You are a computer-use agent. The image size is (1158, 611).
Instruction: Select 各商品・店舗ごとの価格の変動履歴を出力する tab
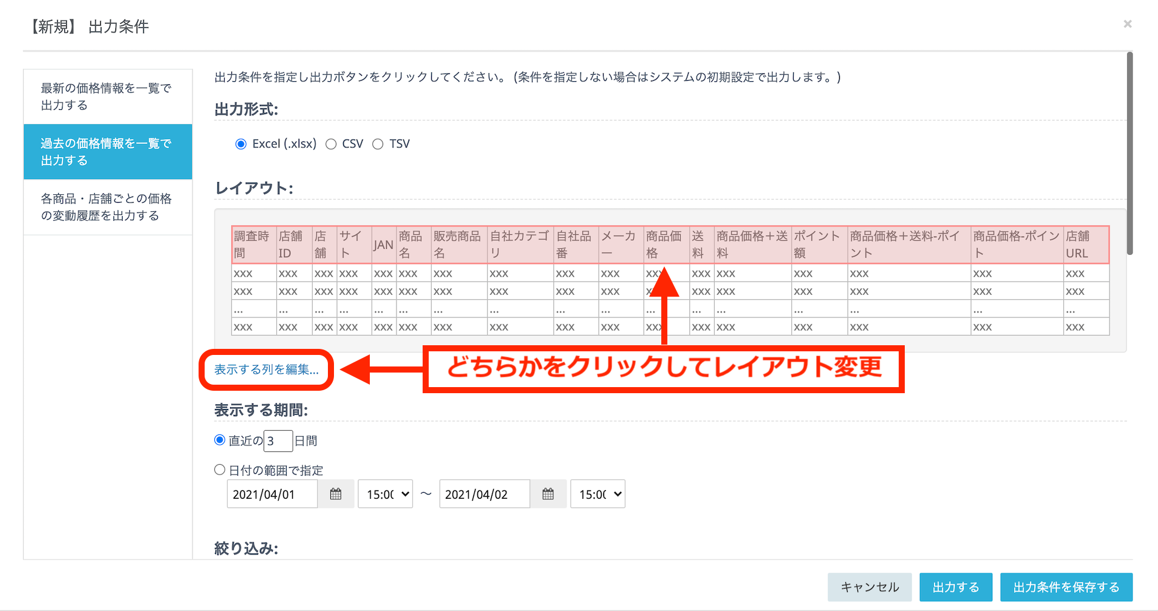[107, 207]
